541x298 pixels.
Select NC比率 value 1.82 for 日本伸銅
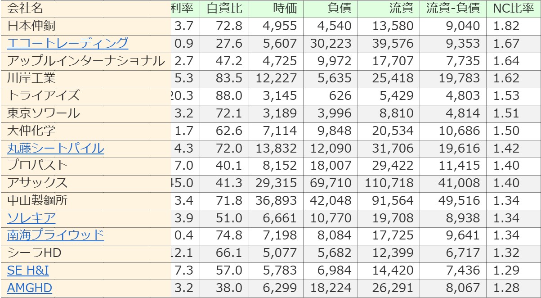point(506,26)
